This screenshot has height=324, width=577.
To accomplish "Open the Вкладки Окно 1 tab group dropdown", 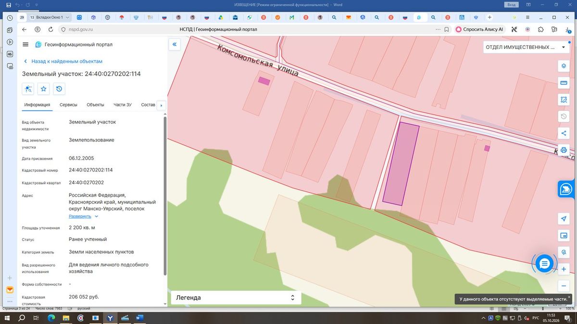I will (50, 17).
